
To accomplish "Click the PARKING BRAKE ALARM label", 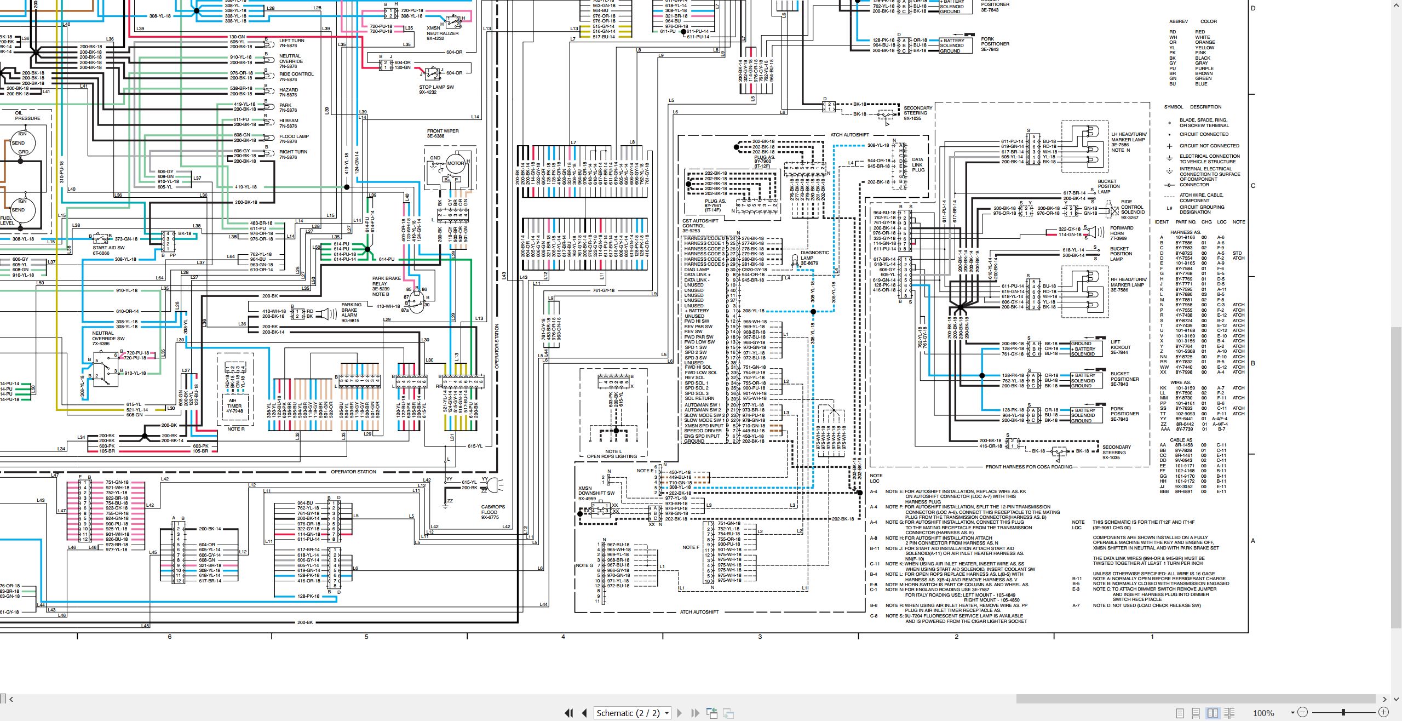I will point(350,310).
